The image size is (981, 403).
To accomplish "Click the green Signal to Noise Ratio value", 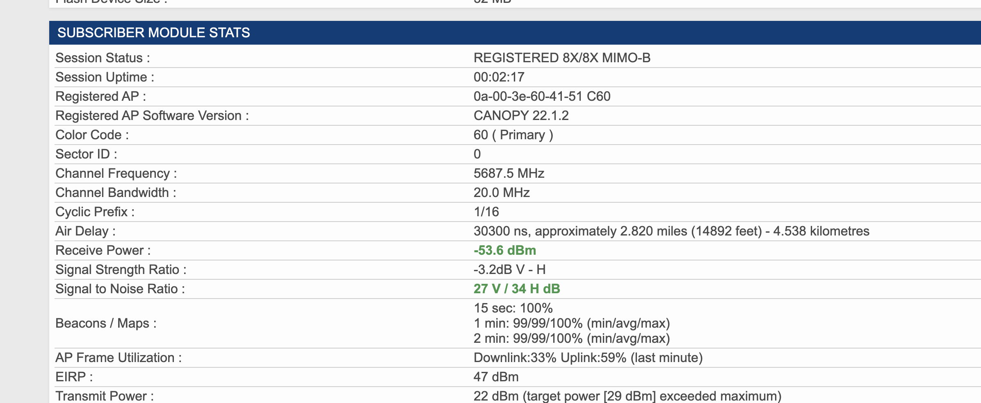I will [x=516, y=289].
